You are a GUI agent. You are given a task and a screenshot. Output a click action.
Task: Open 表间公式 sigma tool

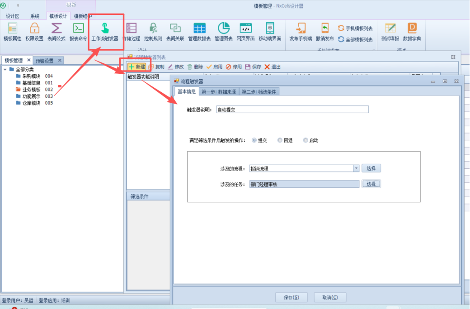56,31
